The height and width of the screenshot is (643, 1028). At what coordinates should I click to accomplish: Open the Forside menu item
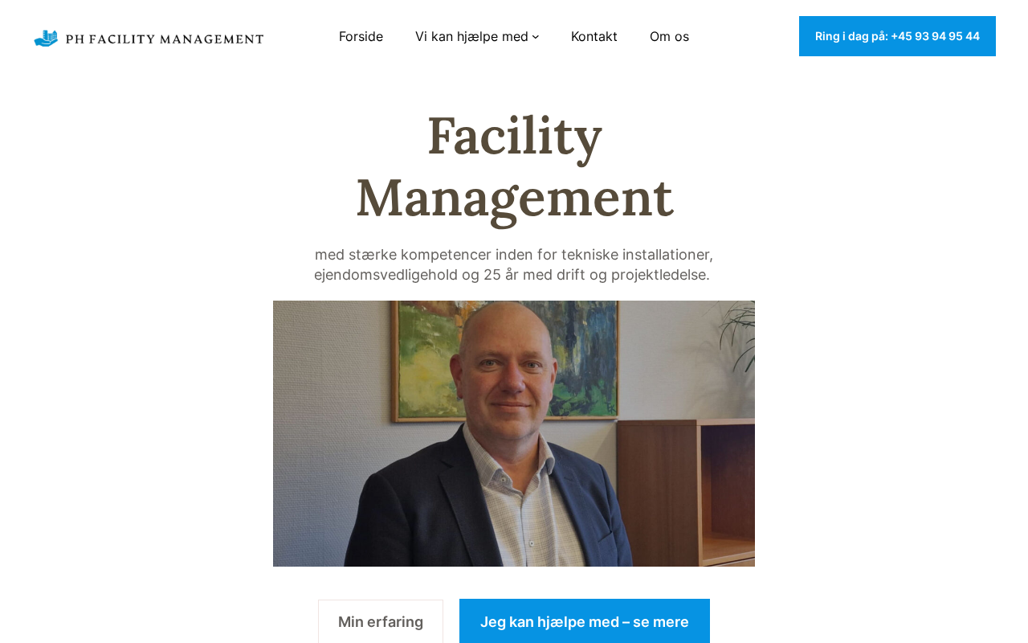361,36
